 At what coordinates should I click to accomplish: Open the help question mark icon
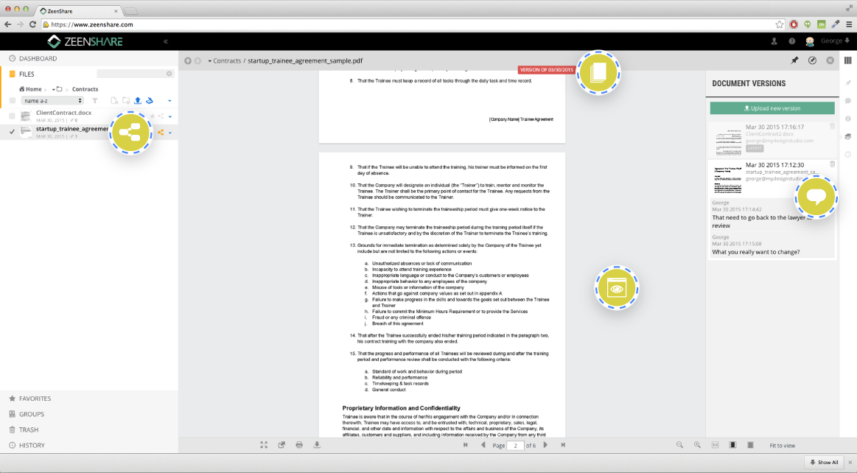tap(792, 41)
